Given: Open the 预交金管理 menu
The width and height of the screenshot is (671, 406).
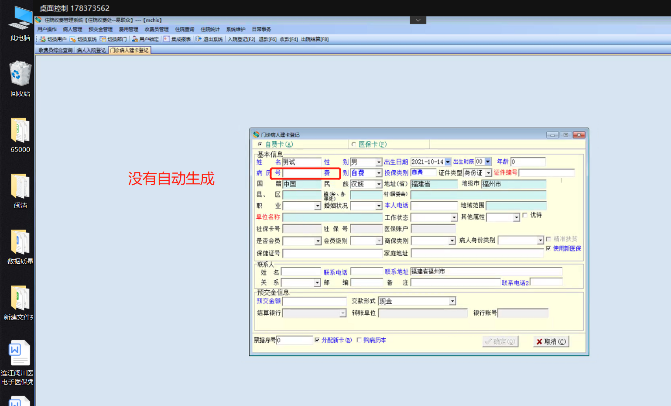Looking at the screenshot, I should tap(100, 29).
